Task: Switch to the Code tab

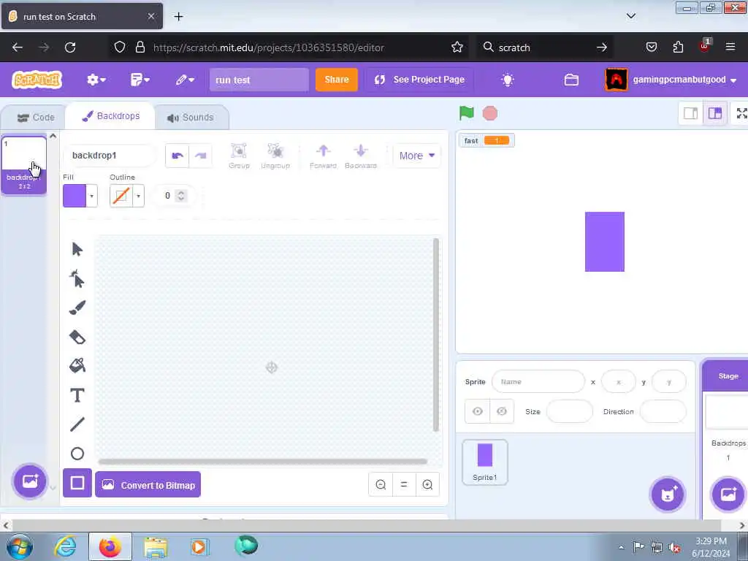Action: click(x=36, y=118)
